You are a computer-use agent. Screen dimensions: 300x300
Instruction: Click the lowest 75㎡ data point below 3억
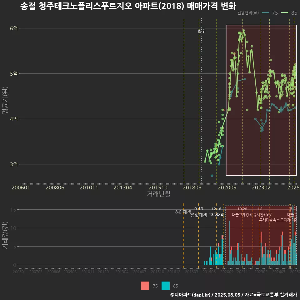pos(212,176)
